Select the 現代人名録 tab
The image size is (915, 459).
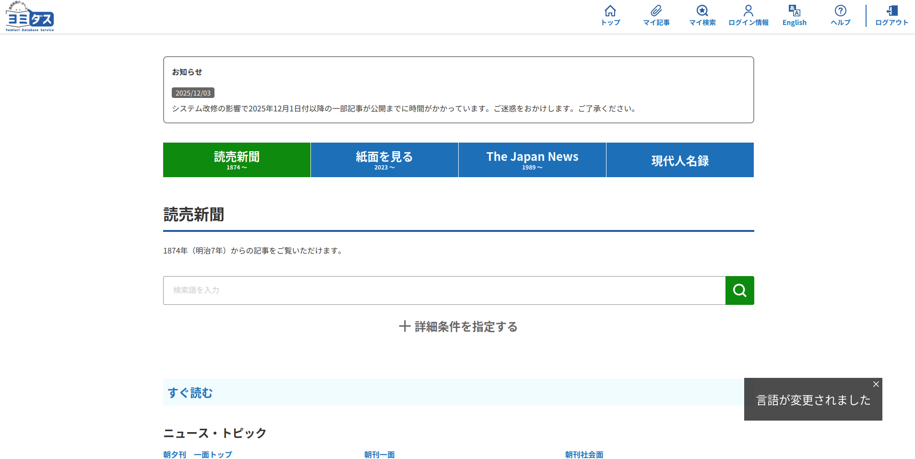coord(680,160)
